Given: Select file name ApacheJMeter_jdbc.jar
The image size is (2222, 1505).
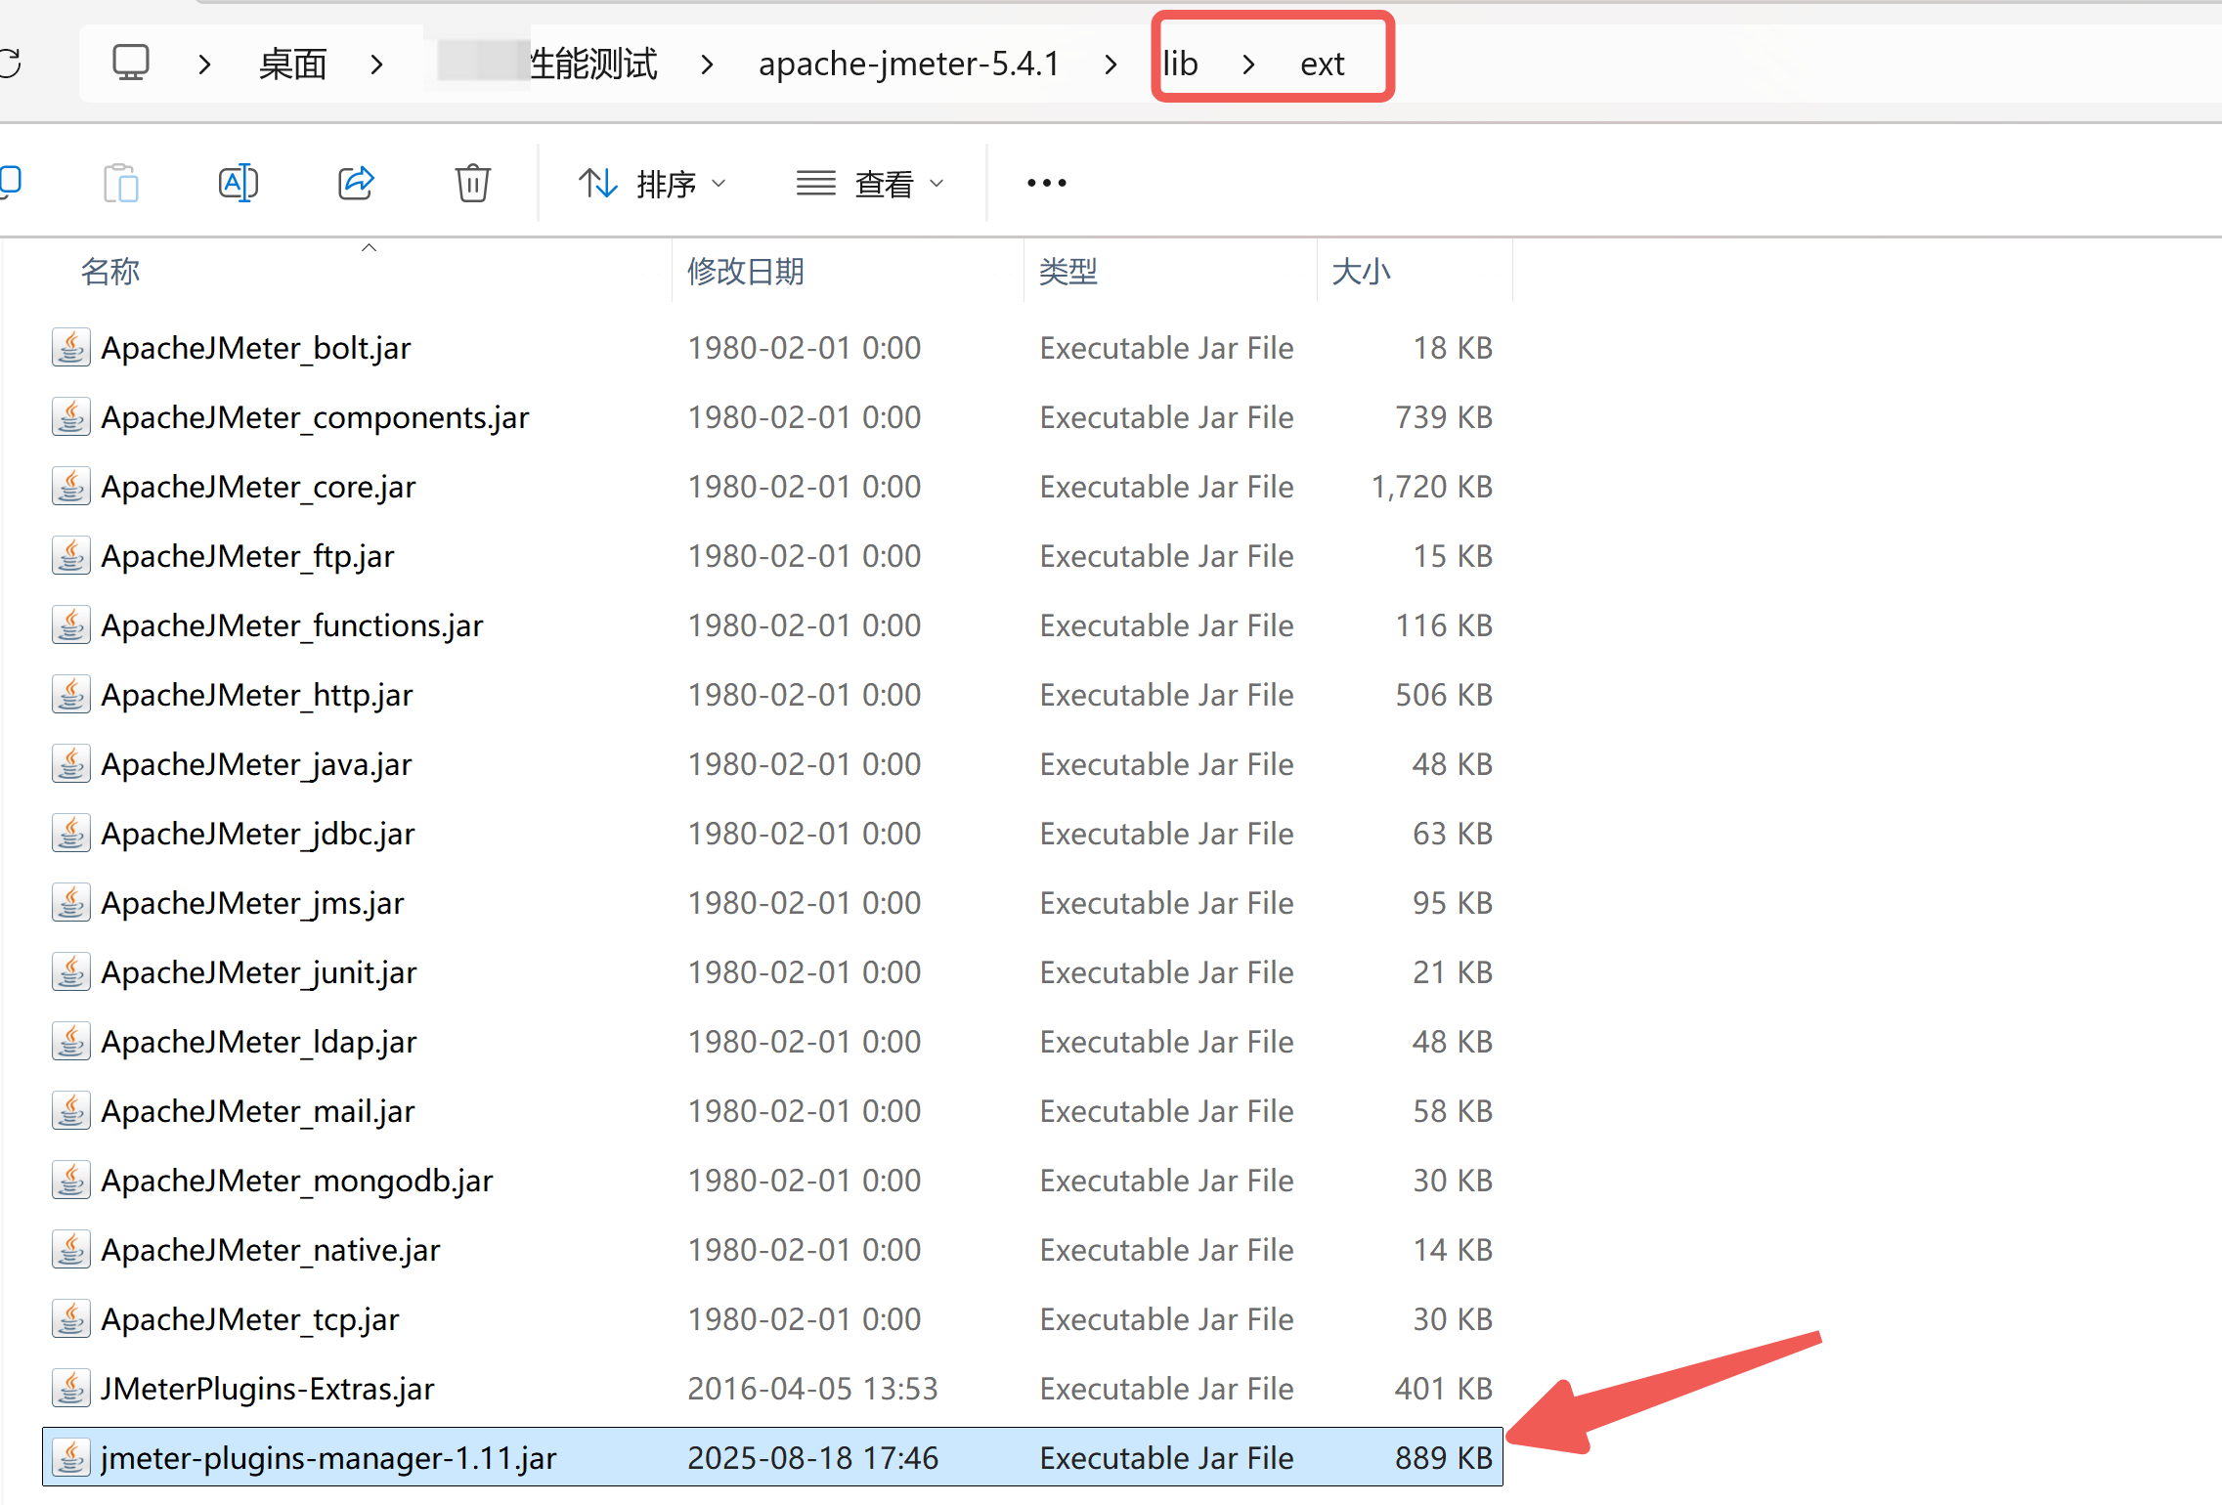Looking at the screenshot, I should (258, 834).
